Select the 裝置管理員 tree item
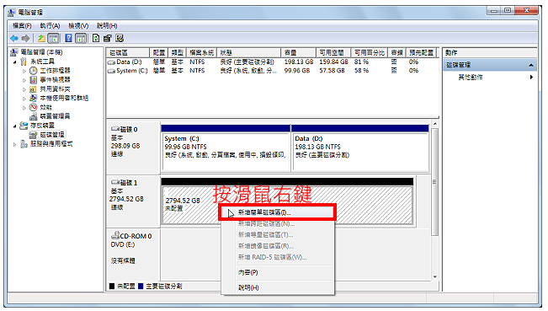Image resolution: width=548 pixels, height=311 pixels. 55,116
